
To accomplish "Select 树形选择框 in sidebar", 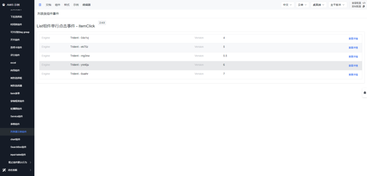I will coord(16,78).
